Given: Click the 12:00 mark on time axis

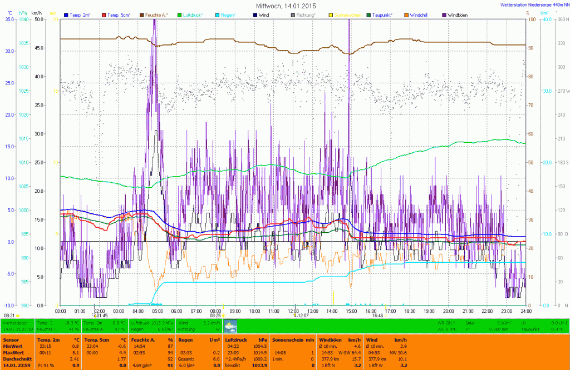Looking at the screenshot, I should (x=293, y=311).
